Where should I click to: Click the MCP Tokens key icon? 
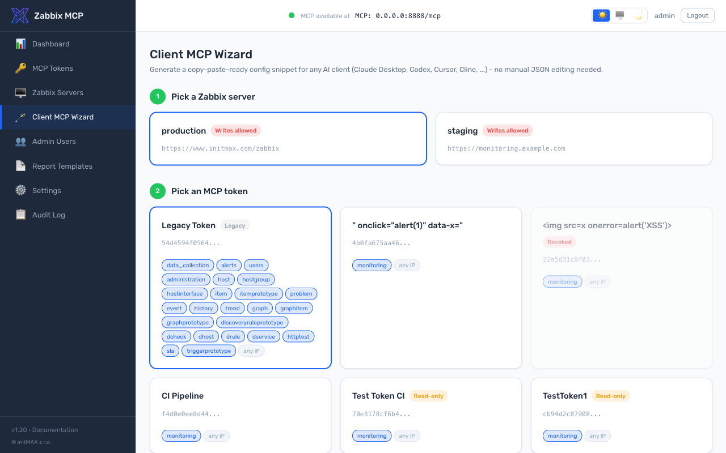[x=20, y=68]
